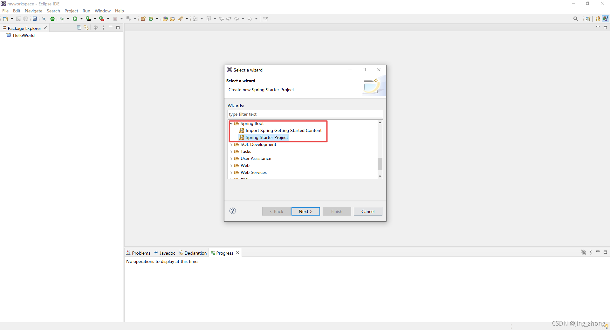Click the green Boot Dashboard power icon

pos(53,19)
